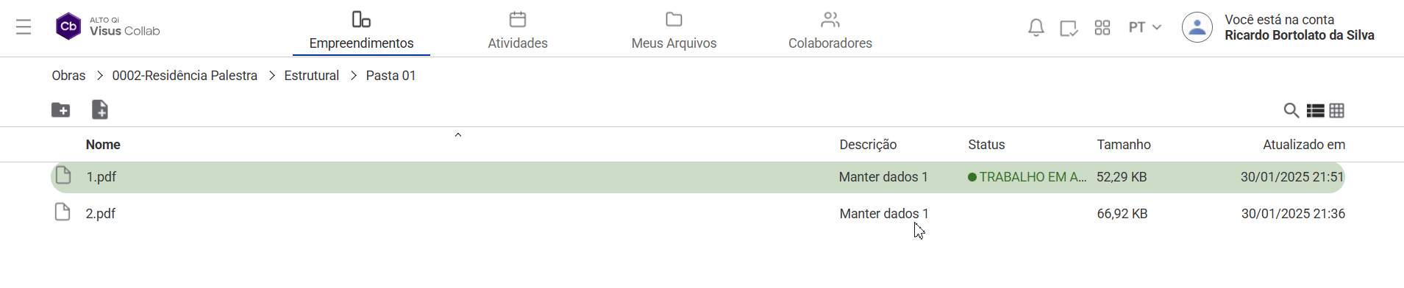The width and height of the screenshot is (1404, 288).
Task: Open the Colaboradores tab
Action: pyautogui.click(x=830, y=30)
